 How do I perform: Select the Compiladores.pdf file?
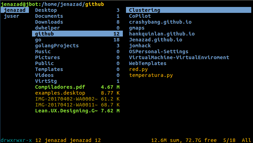[78, 87]
